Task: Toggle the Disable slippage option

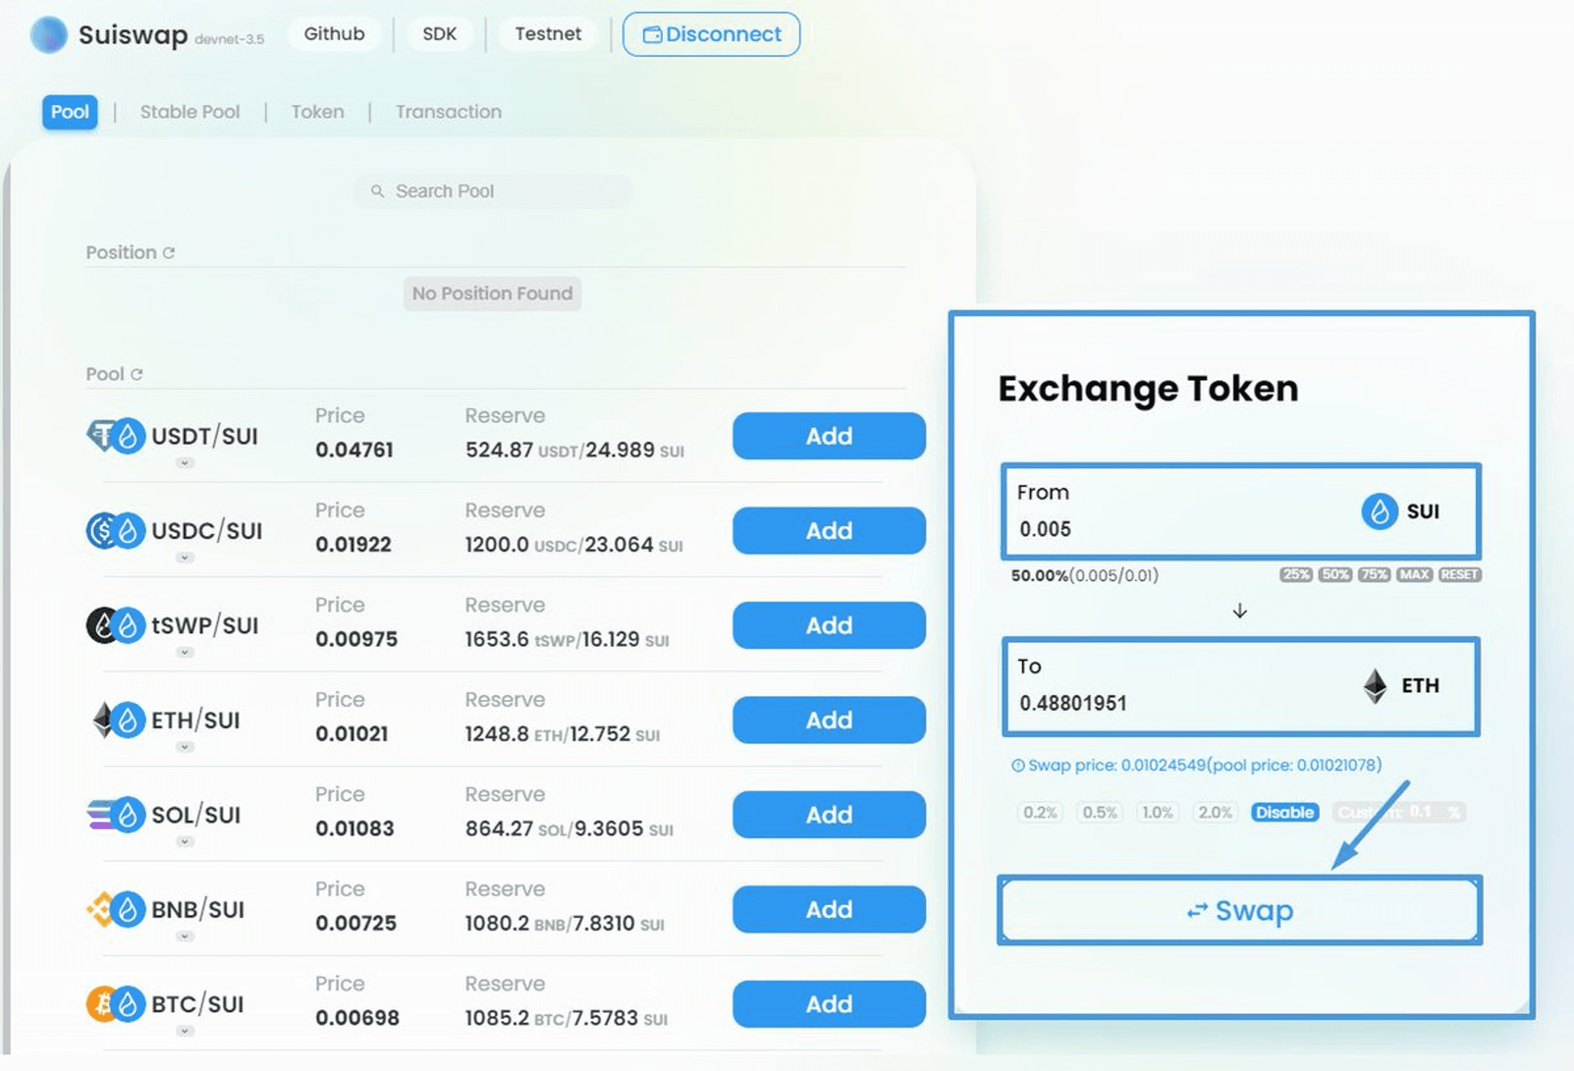Action: pos(1285,812)
